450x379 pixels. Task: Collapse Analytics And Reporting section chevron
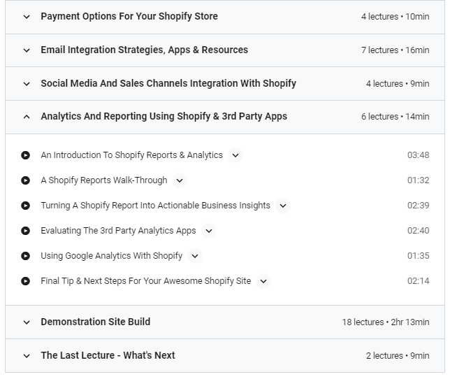click(27, 117)
